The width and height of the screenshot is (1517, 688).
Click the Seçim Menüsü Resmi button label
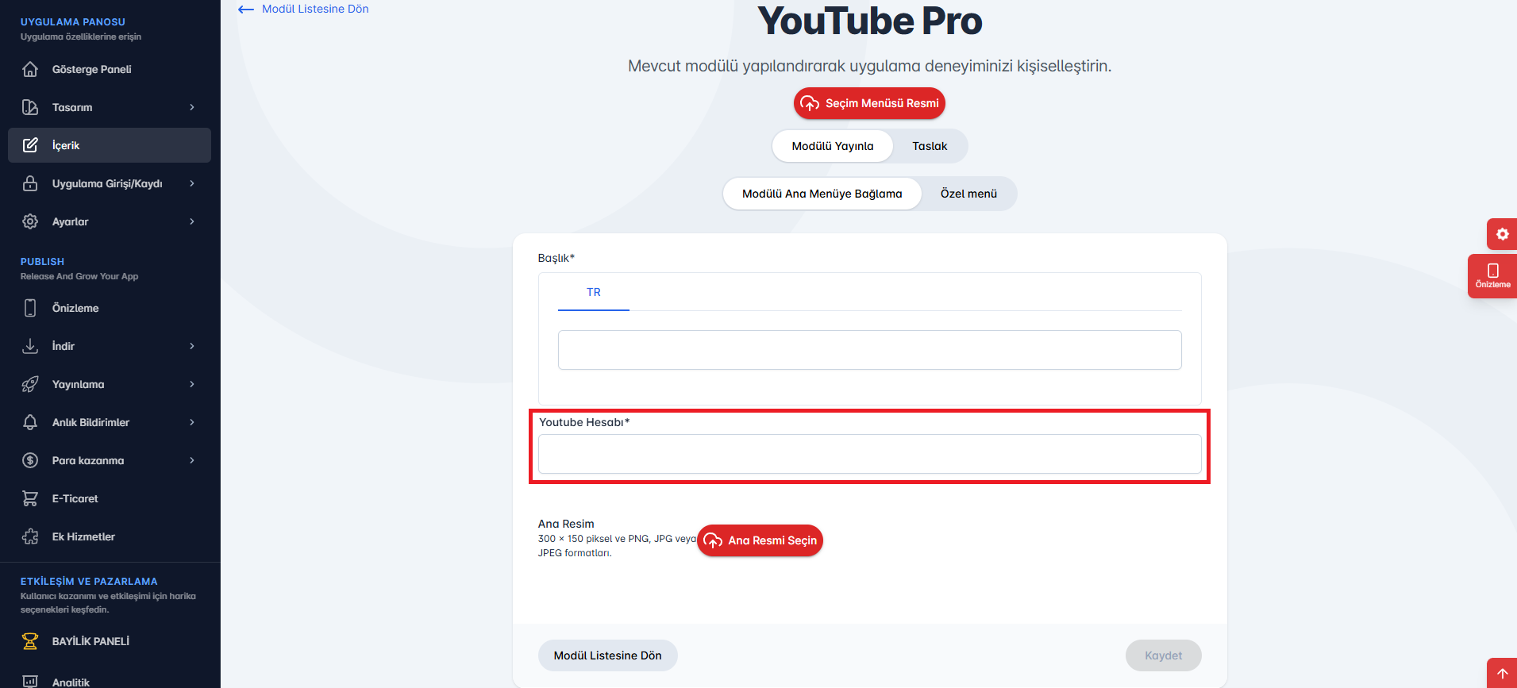pos(882,103)
